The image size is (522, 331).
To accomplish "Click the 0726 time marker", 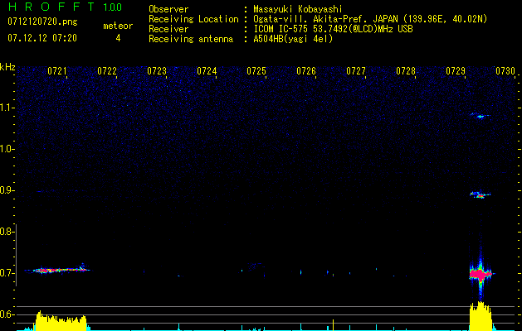I will (306, 70).
